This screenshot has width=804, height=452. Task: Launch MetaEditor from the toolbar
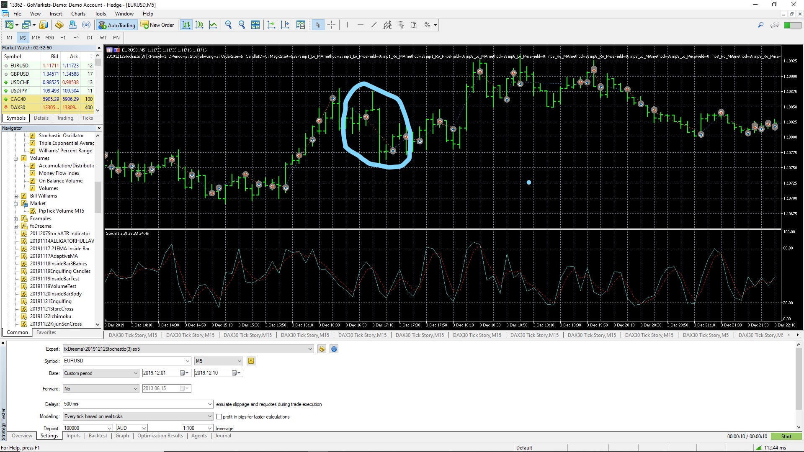pyautogui.click(x=59, y=25)
